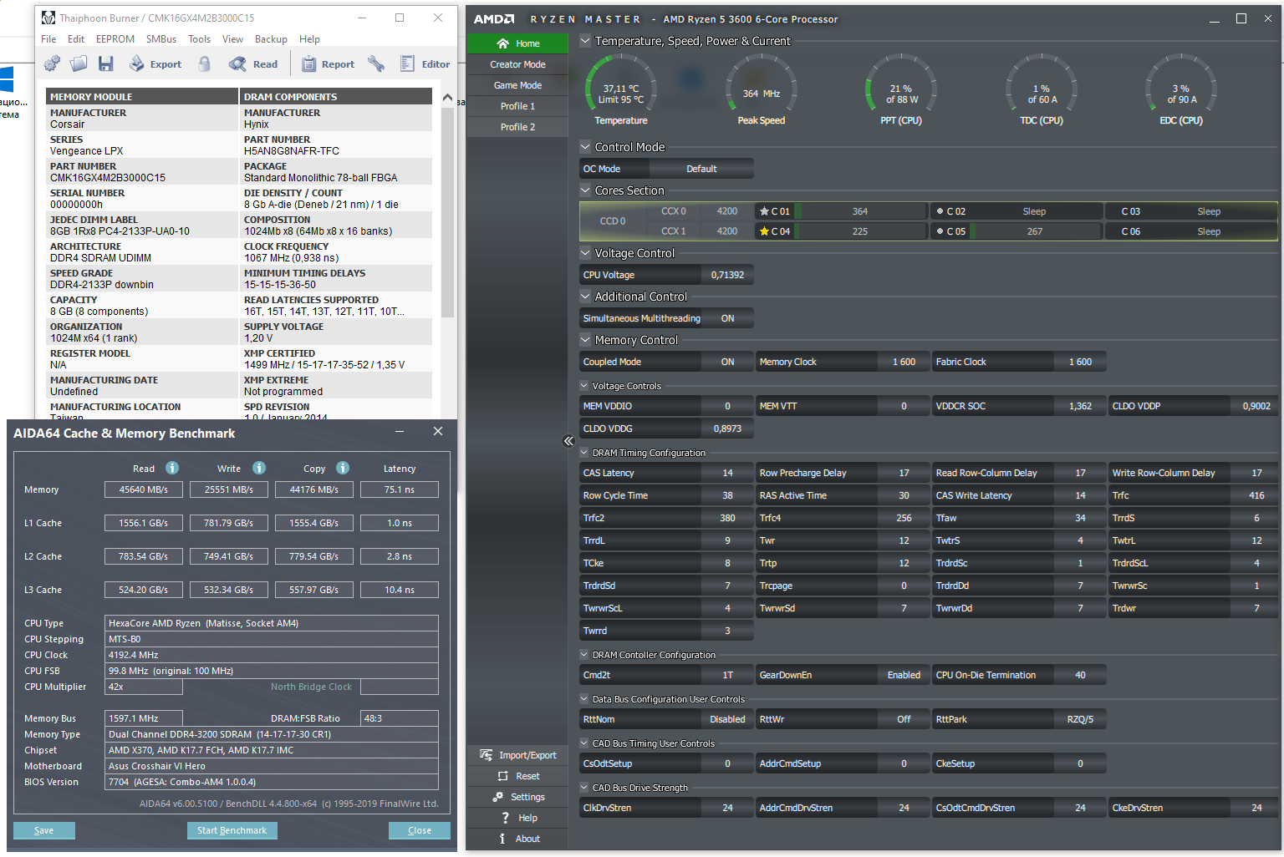Click the star icon on core C 01
Image resolution: width=1284 pixels, height=857 pixels.
(763, 211)
